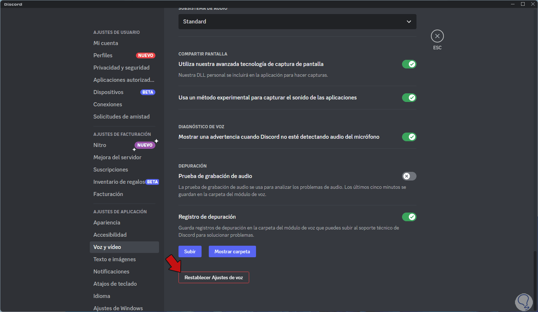Image resolution: width=538 pixels, height=312 pixels.
Task: Click the DEPURACIÓN section heading
Action: click(193, 166)
